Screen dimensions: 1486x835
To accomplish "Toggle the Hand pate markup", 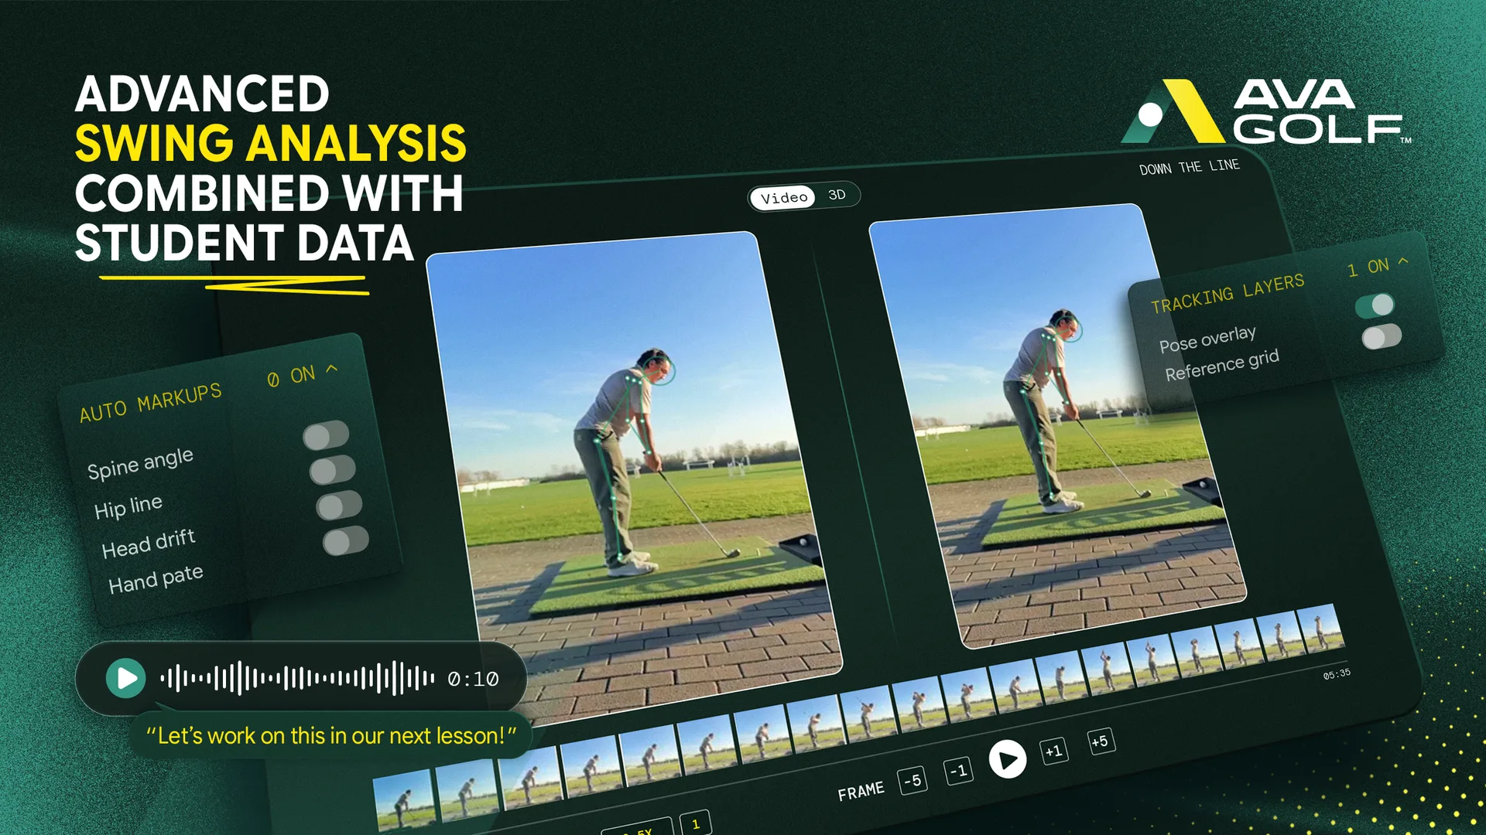I will click(345, 540).
